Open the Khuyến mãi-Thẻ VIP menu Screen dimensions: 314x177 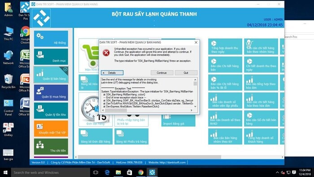(x=51, y=128)
